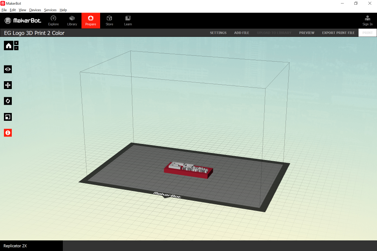Click the Replicator 2X device selector
377x251 pixels.
click(31, 246)
